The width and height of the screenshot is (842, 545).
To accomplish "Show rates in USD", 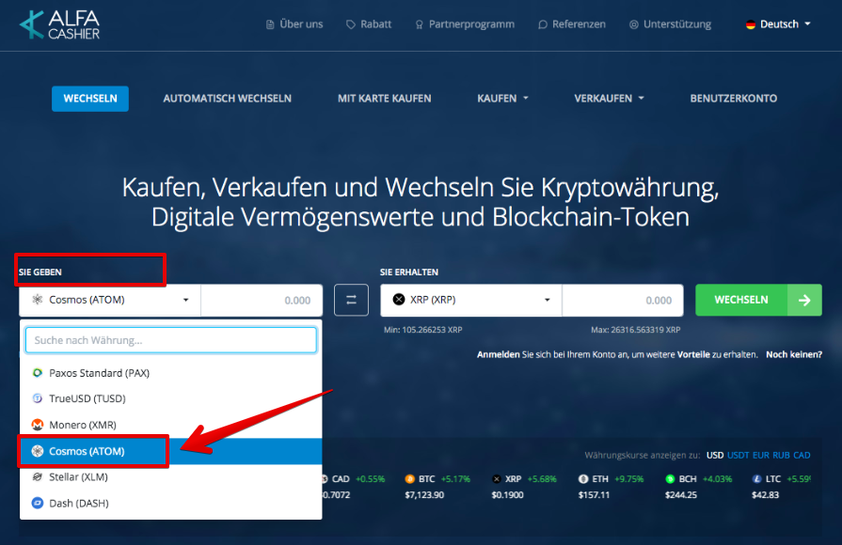I will [x=715, y=456].
